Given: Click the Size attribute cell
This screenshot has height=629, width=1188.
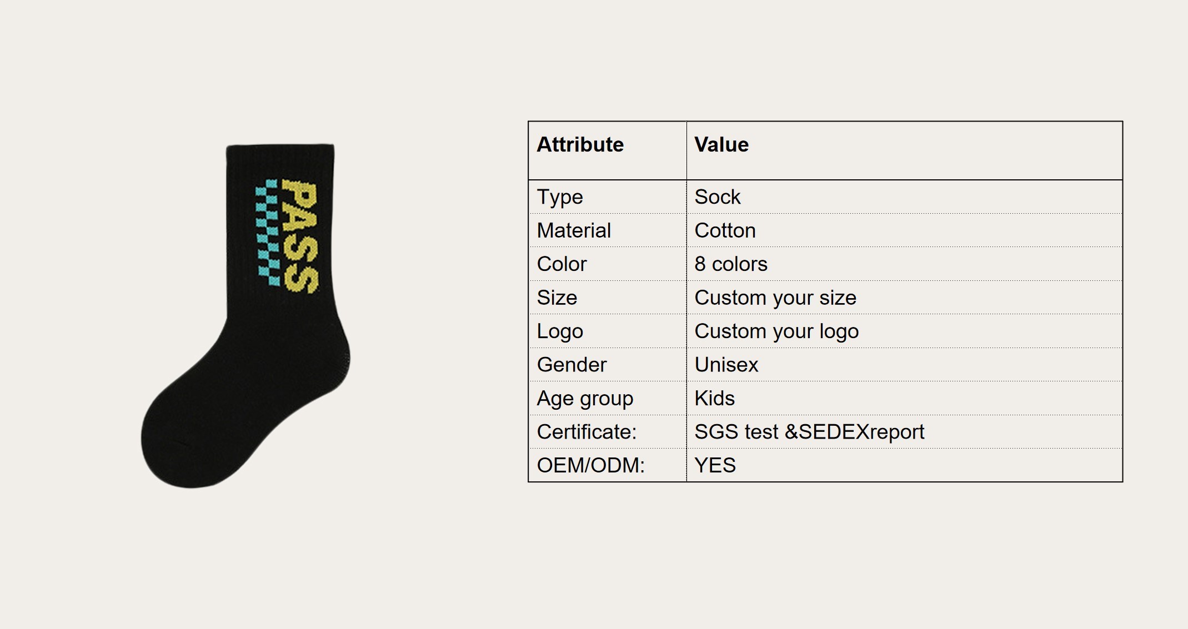Looking at the screenshot, I should point(607,298).
